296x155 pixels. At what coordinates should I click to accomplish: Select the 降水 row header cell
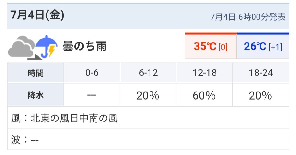click(36, 95)
